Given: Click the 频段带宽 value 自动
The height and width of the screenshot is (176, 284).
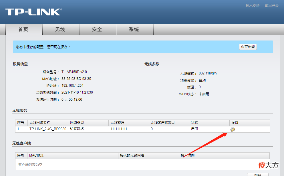Looking at the screenshot, I should [x=202, y=80].
